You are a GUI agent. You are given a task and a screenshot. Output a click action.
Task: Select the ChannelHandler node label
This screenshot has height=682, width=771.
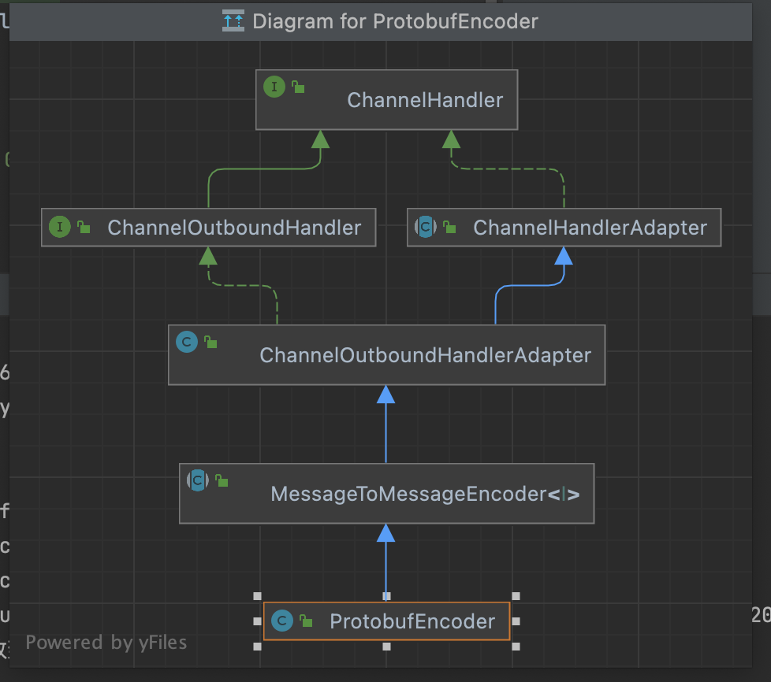tap(425, 100)
